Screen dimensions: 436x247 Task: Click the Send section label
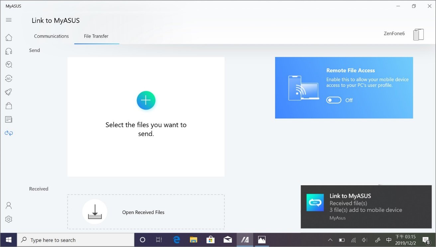(35, 50)
